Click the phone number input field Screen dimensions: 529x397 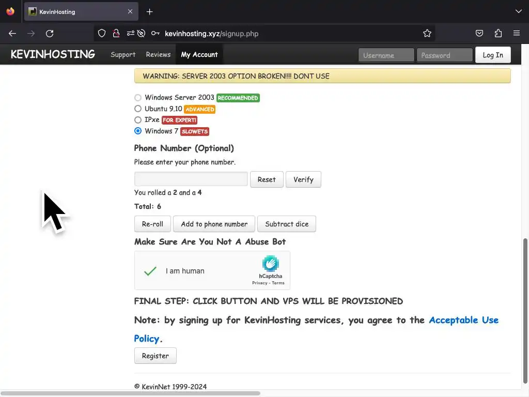191,179
